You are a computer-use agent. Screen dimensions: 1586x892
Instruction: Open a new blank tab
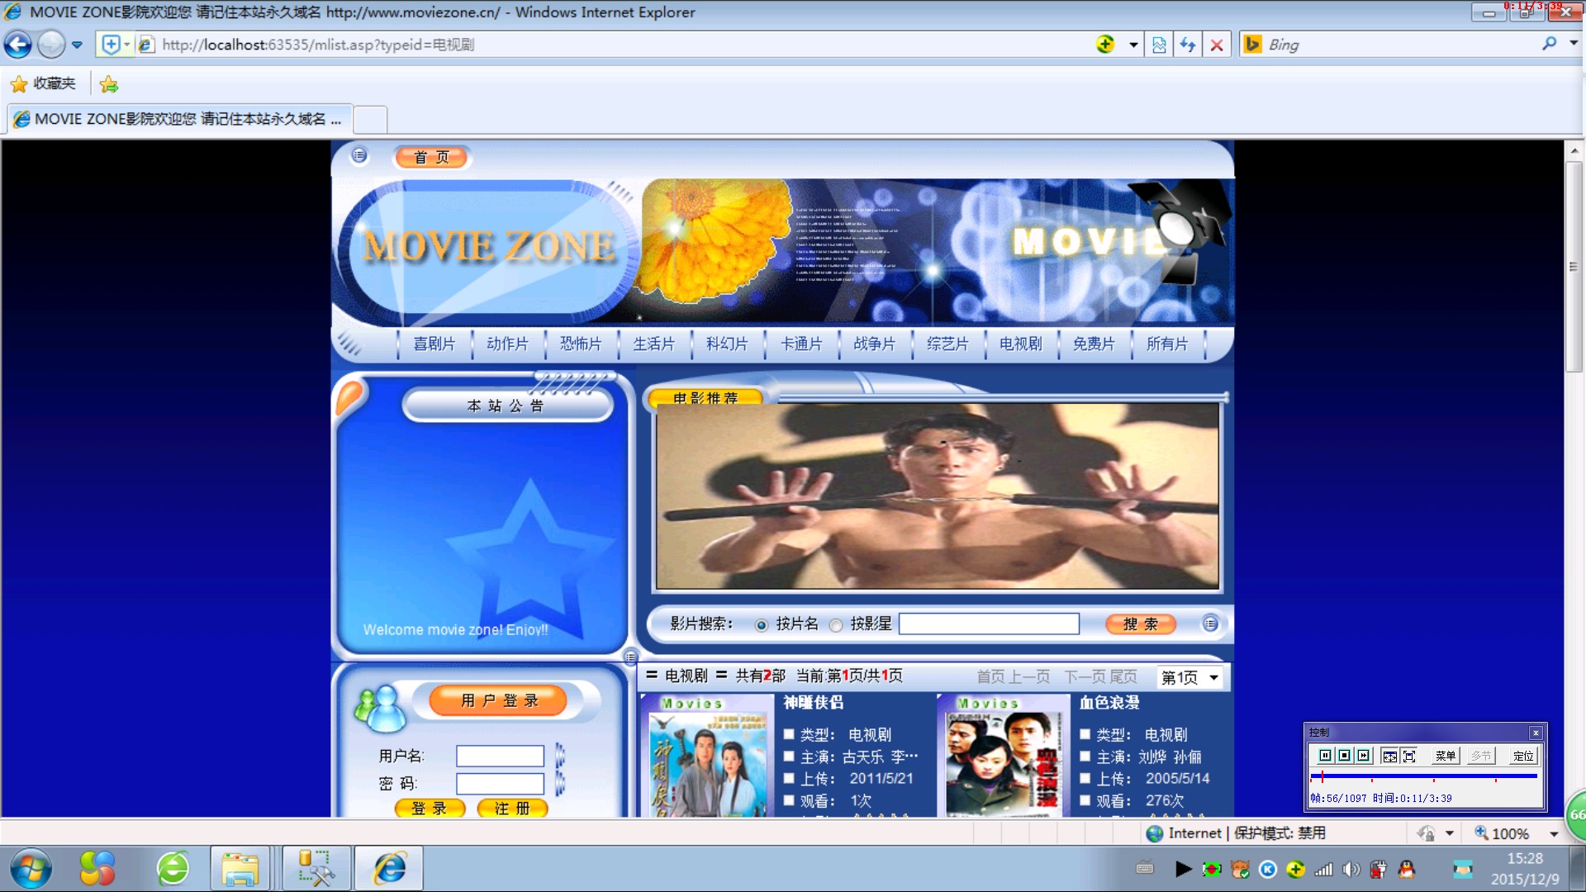(370, 120)
